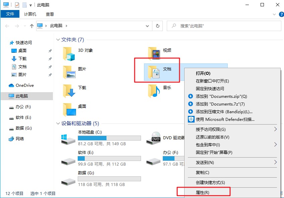This screenshot has height=198, width=284.
Task: Click the 搜索"此电脑" search field
Action: tap(224, 26)
